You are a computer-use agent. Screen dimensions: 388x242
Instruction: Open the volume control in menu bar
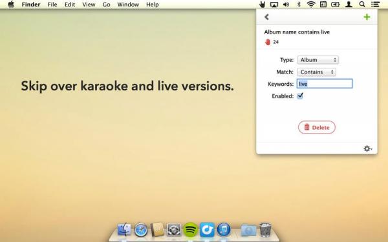(x=286, y=5)
